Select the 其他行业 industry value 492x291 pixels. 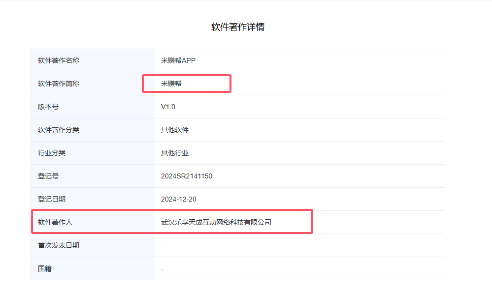click(x=175, y=153)
